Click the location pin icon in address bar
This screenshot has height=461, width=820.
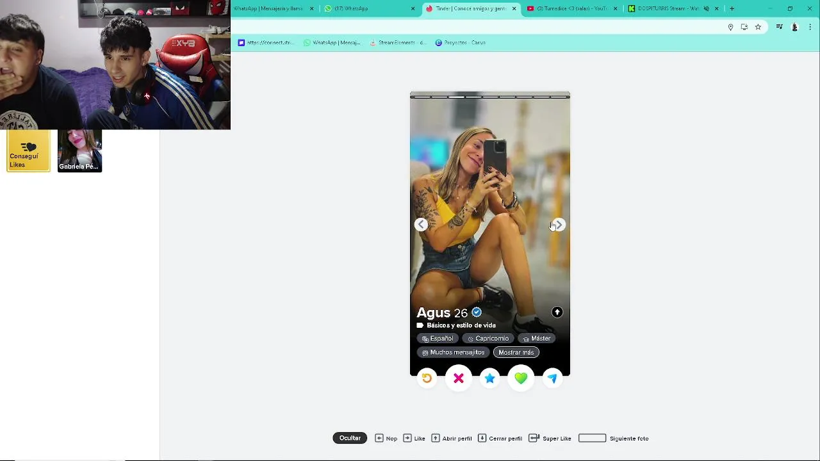(730, 27)
